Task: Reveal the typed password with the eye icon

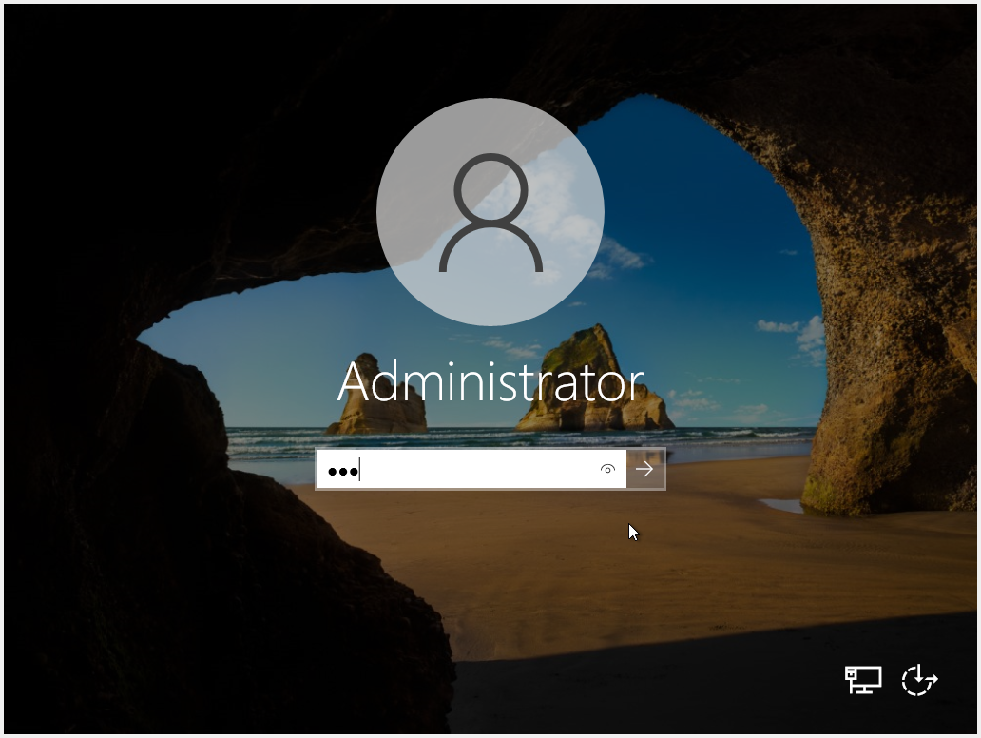Action: (607, 469)
